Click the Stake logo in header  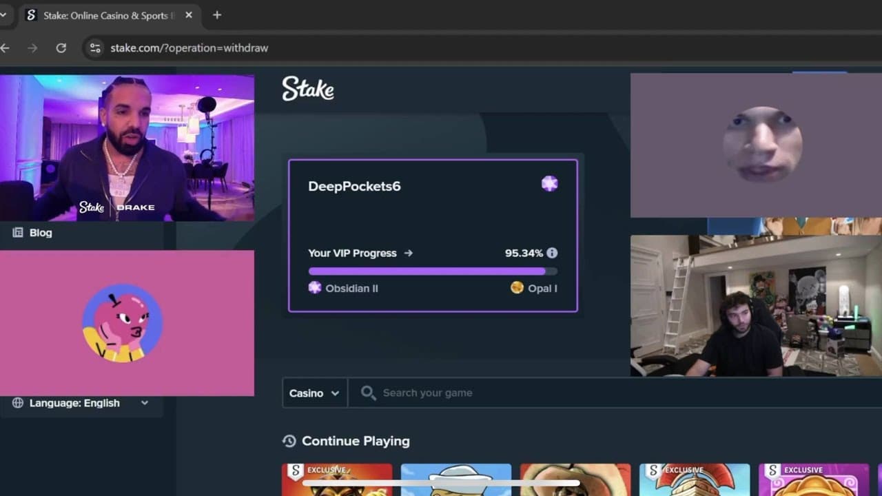point(308,89)
